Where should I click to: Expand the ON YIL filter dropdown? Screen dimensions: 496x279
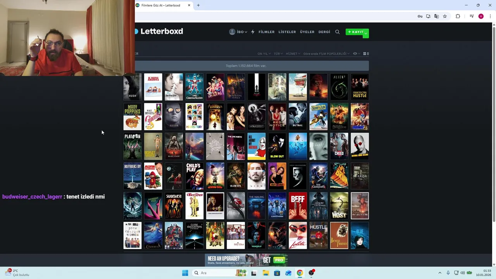[x=264, y=53]
